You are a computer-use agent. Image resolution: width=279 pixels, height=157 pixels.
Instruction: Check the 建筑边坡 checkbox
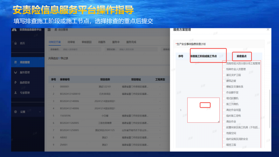(x=224, y=81)
